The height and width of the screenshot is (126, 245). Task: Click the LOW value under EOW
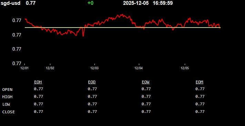click(x=146, y=104)
